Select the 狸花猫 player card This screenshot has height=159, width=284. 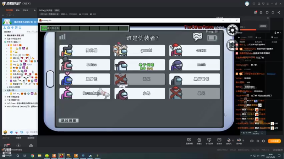point(85,51)
